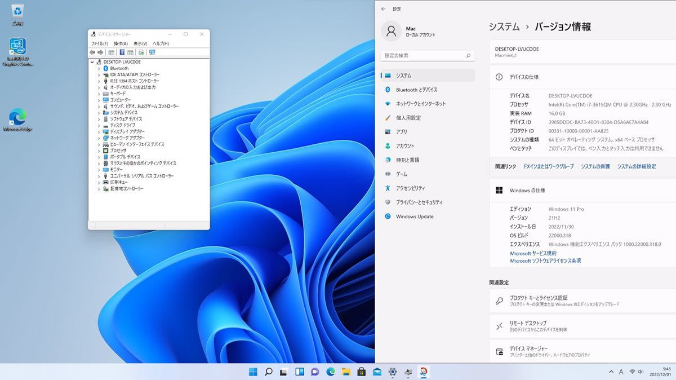Open ドメインまたはワークグループ link

(548, 166)
